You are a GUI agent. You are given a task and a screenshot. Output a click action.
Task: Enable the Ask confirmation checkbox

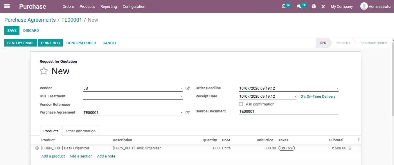pos(241,104)
